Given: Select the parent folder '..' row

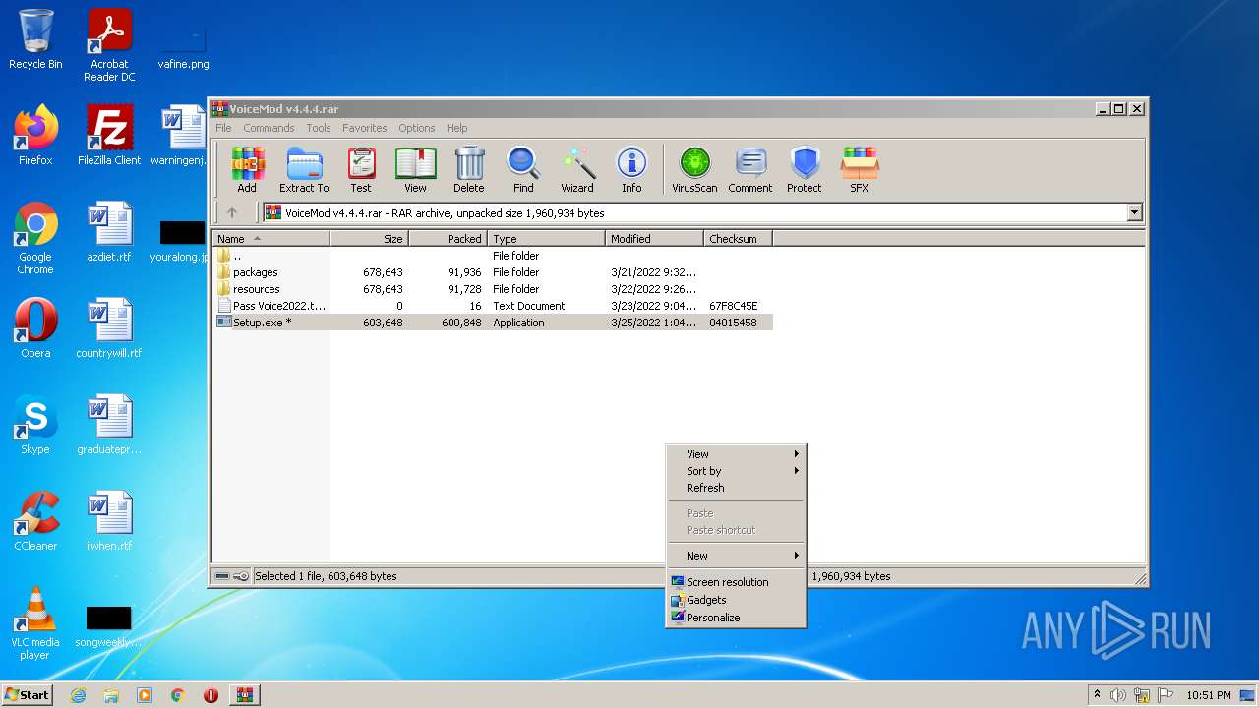Looking at the screenshot, I should click(x=493, y=256).
